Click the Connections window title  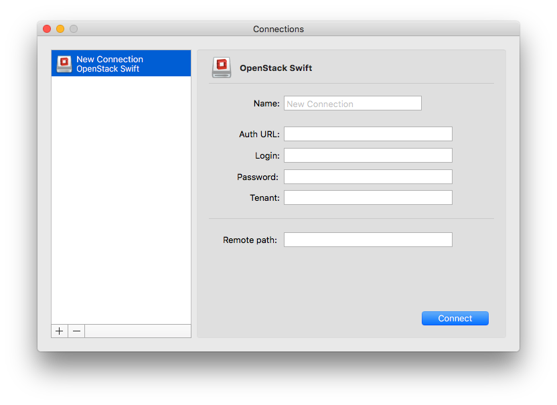[x=278, y=29]
